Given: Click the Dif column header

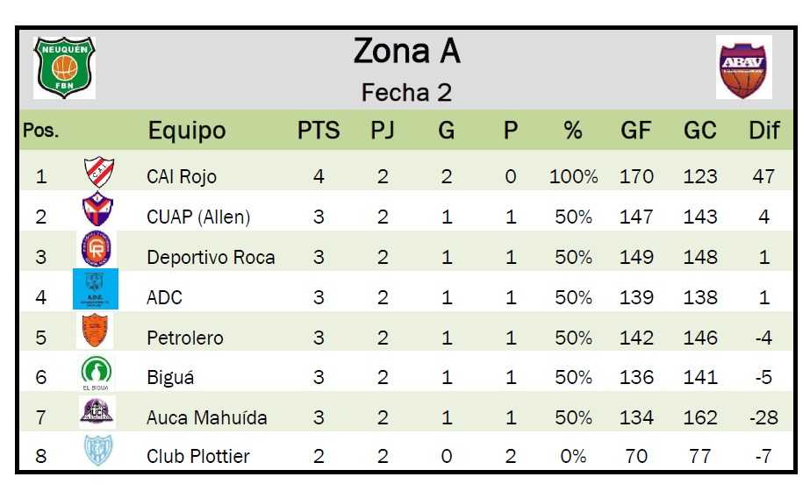Looking at the screenshot, I should [x=763, y=132].
